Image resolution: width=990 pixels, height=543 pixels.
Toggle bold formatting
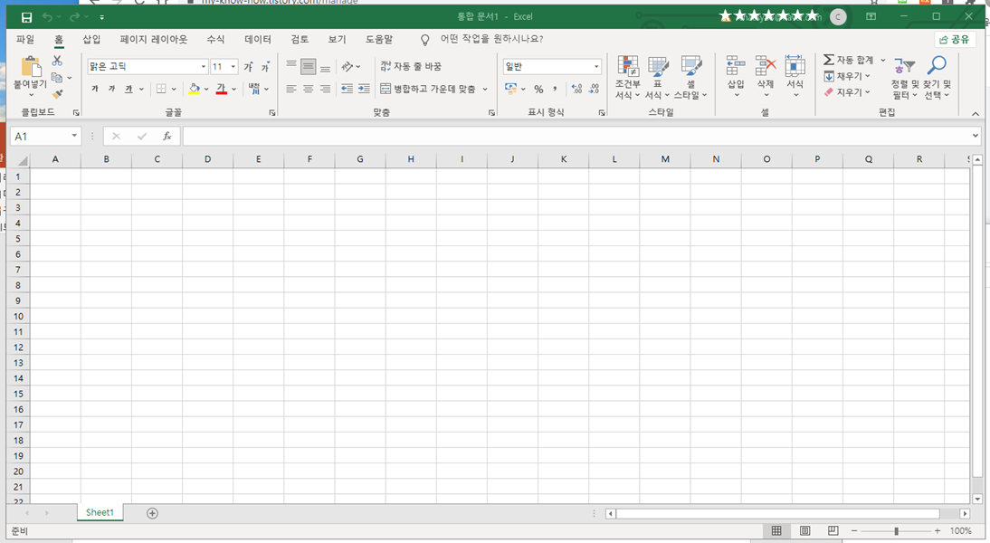(x=95, y=89)
